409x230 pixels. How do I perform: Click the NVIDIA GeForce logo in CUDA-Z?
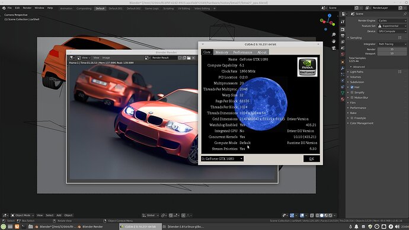[307, 67]
